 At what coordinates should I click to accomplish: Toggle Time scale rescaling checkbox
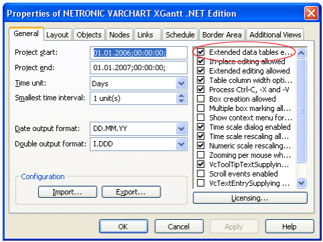click(201, 136)
